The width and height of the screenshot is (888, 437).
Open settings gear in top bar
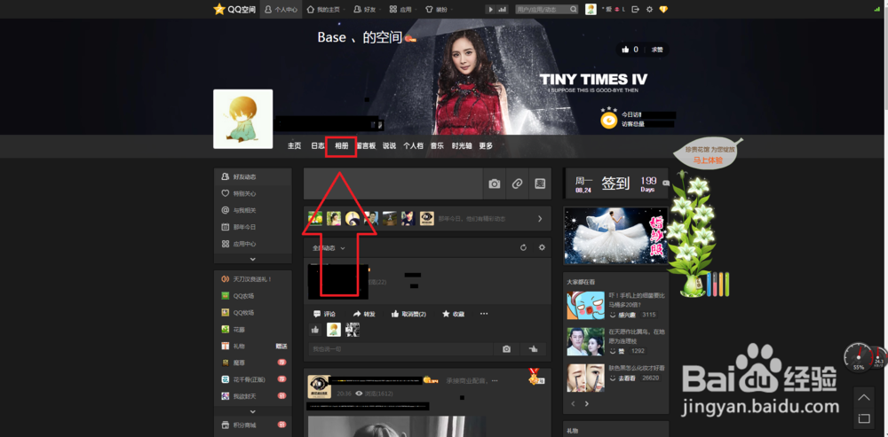(x=650, y=10)
